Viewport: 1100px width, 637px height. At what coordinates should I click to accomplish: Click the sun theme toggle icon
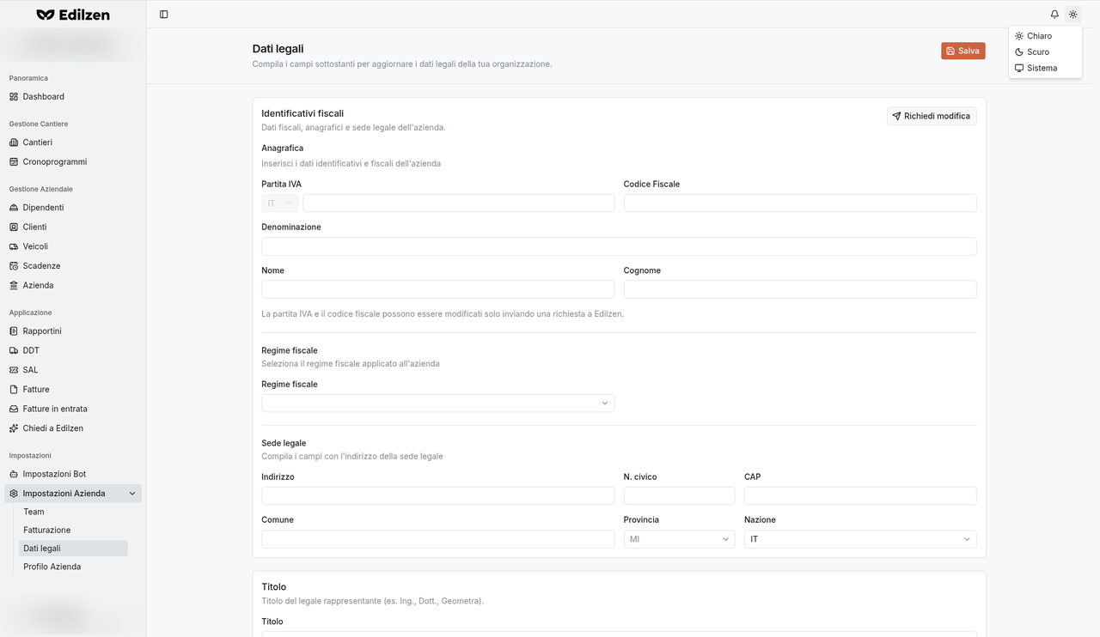[x=1072, y=15]
